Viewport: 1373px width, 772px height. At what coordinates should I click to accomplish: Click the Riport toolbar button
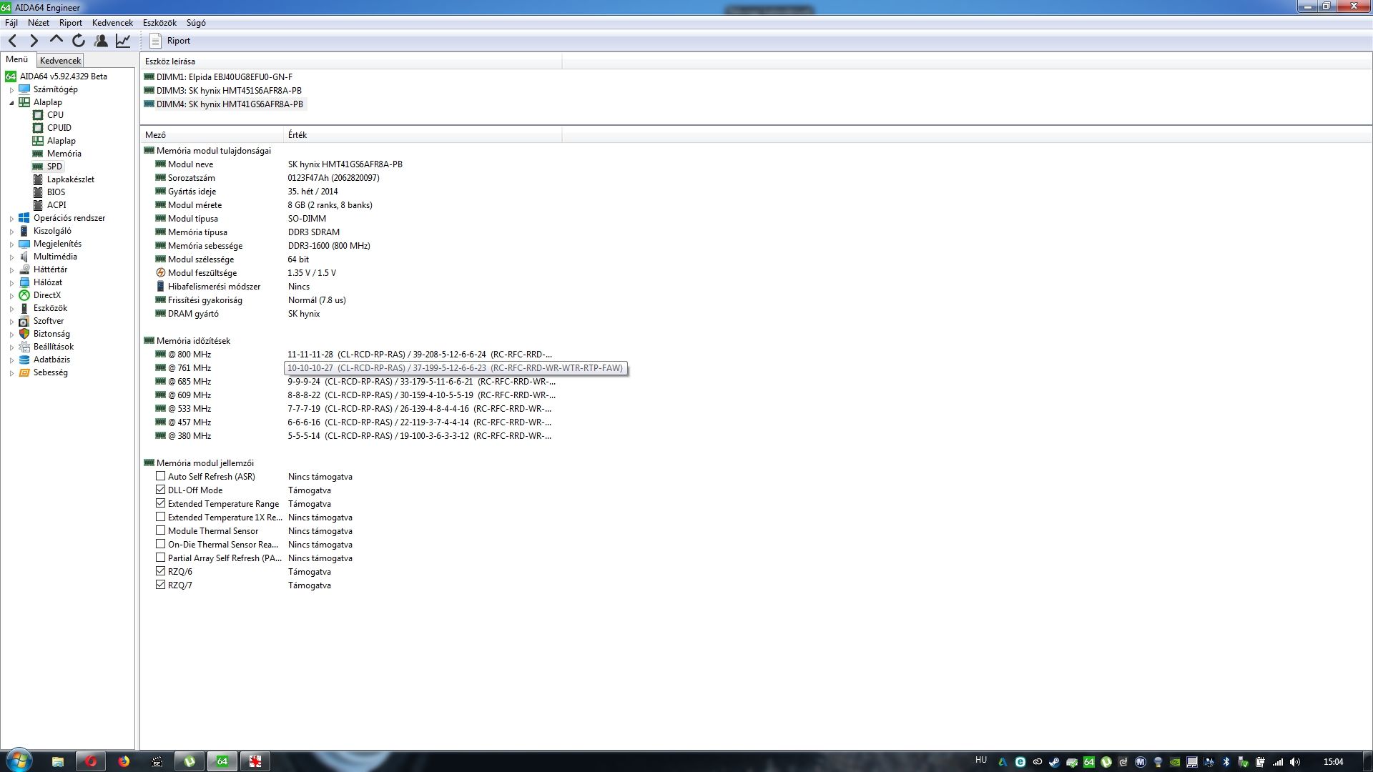point(170,41)
